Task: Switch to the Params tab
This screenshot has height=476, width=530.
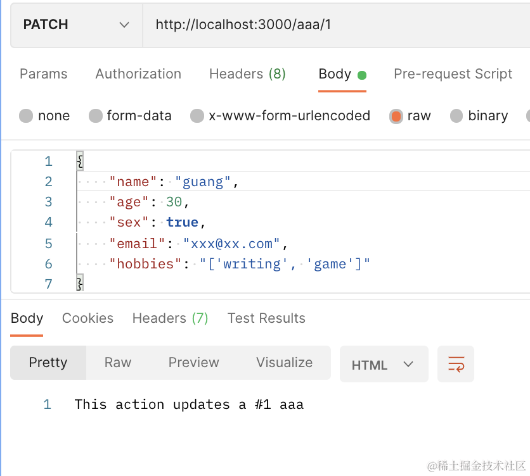Action: (43, 74)
